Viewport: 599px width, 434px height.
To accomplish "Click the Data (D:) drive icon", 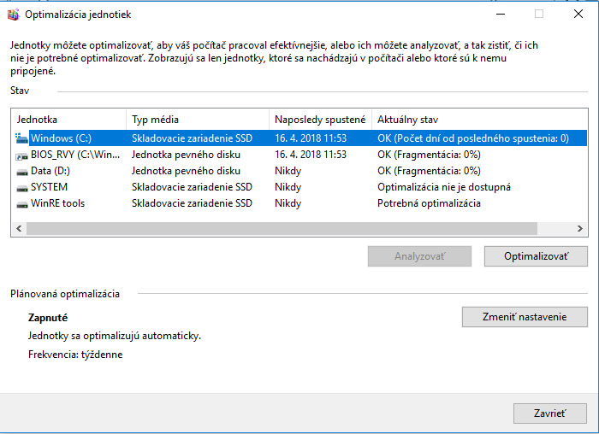I will (x=21, y=171).
